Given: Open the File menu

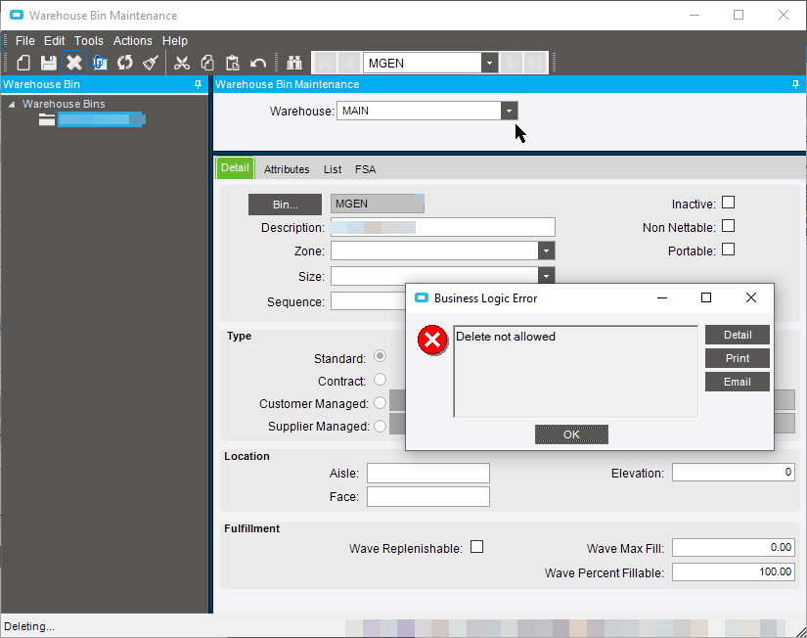Looking at the screenshot, I should (24, 41).
